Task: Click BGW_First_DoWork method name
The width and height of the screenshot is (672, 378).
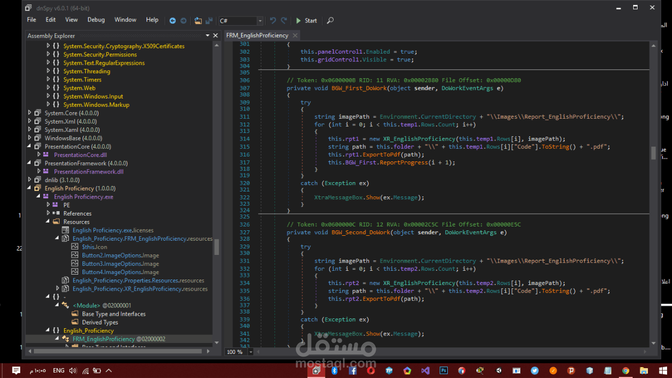Action: 359,88
